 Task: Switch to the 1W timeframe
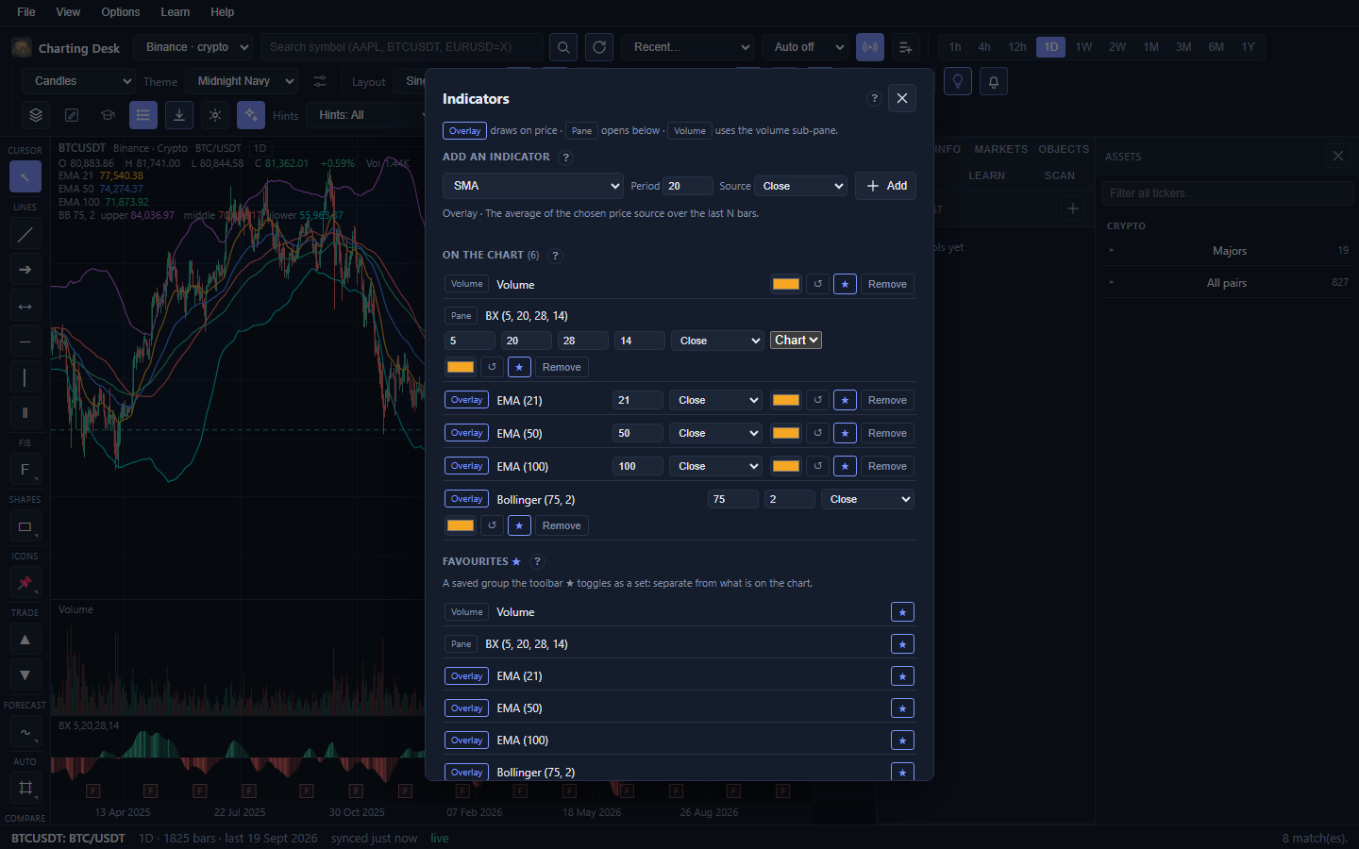1083,47
